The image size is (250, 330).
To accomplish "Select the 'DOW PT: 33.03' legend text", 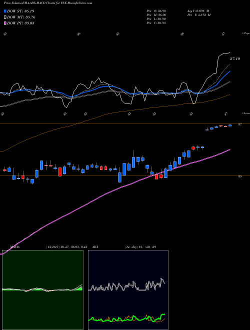I will pos(20,23).
